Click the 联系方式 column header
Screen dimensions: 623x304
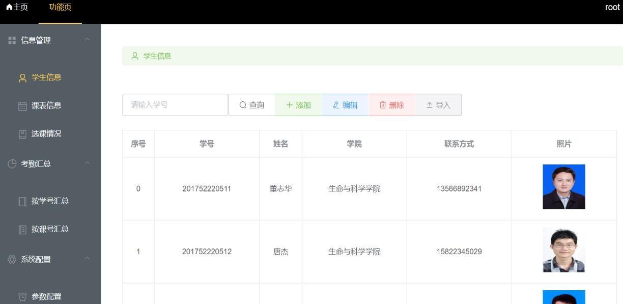(459, 144)
